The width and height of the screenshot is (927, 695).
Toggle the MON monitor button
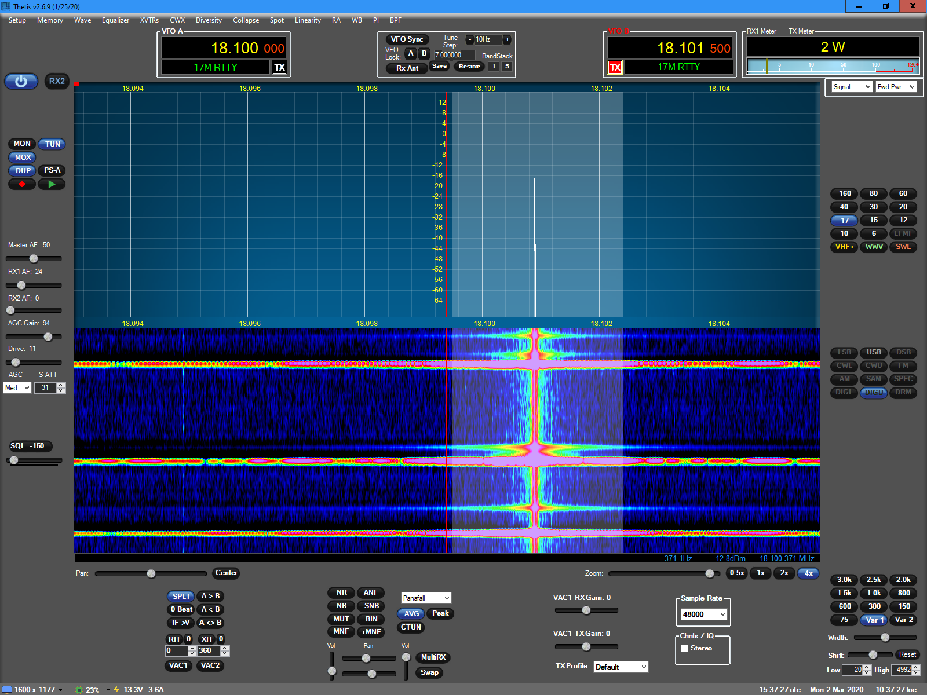[x=22, y=144]
